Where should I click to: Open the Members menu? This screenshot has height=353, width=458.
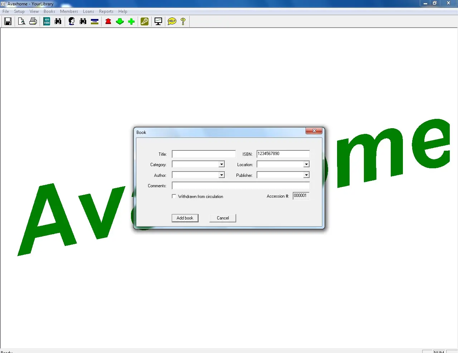69,11
